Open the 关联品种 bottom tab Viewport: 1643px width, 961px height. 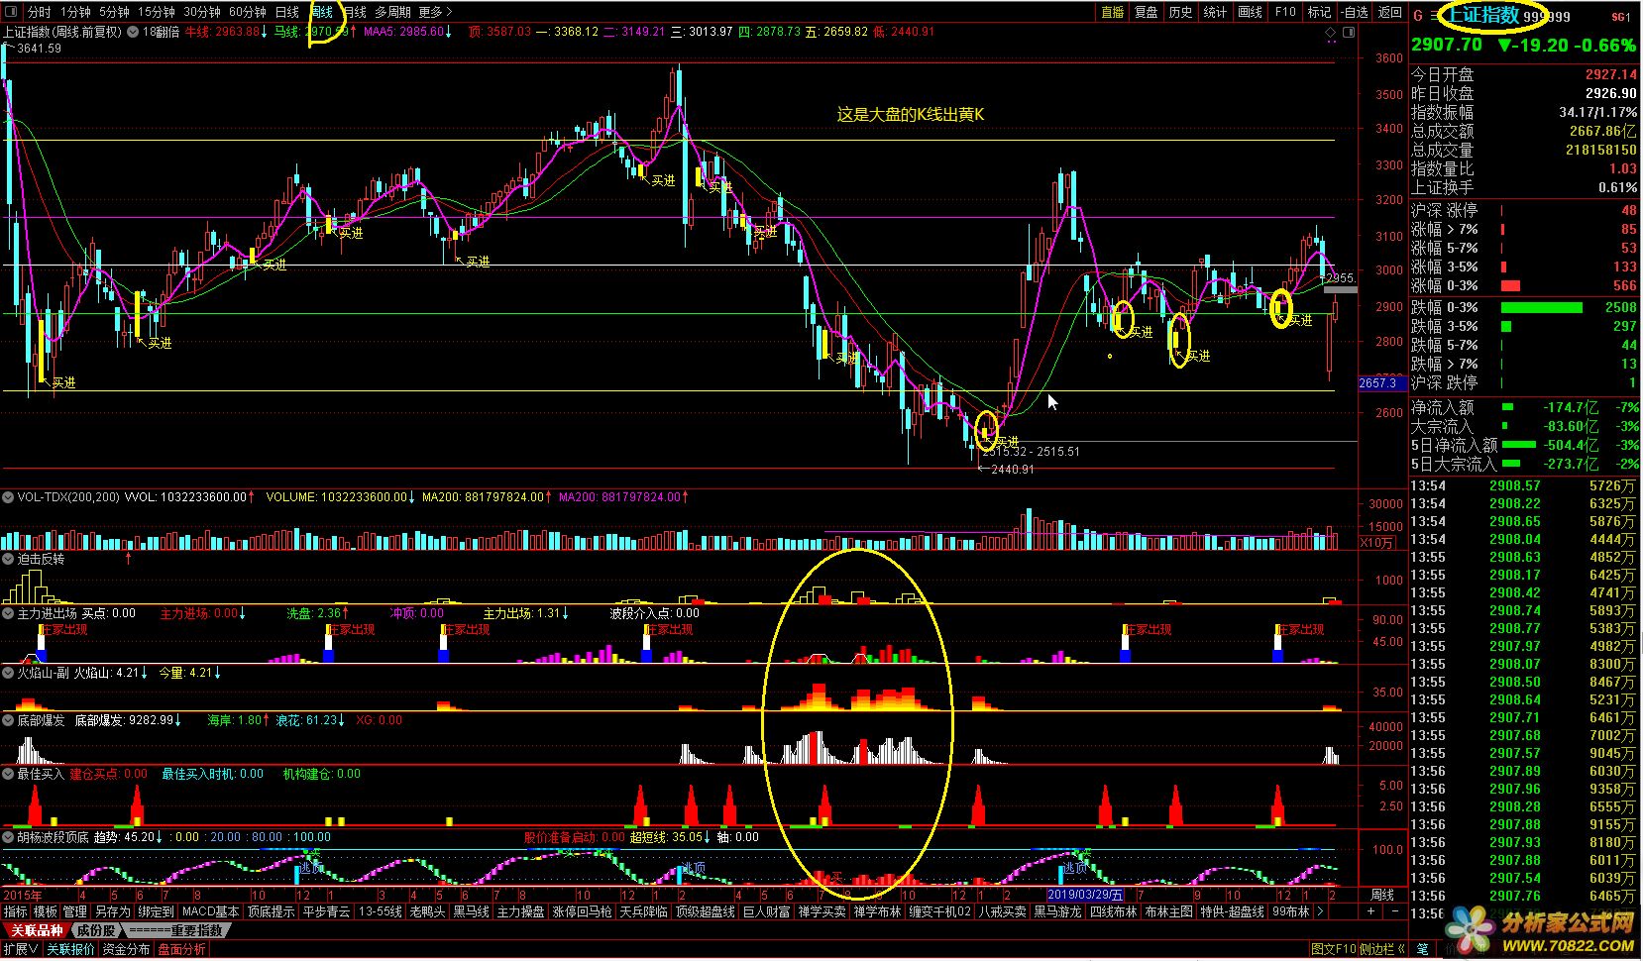37,930
